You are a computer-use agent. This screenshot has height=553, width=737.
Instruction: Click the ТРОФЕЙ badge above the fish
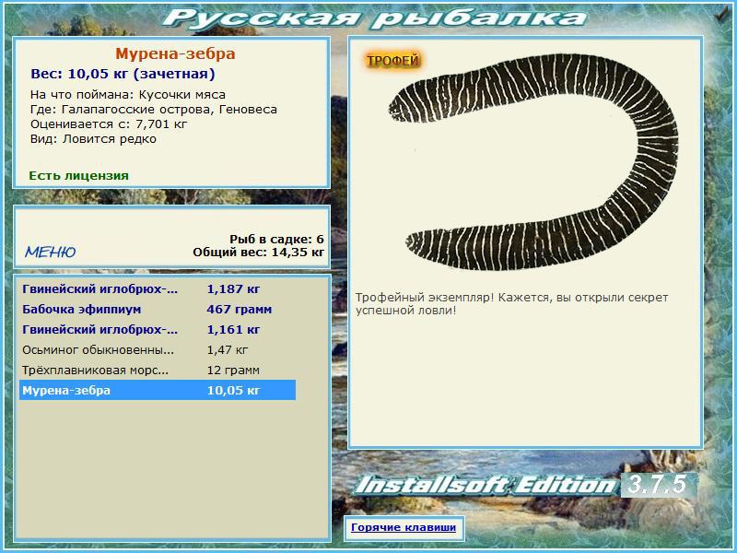[392, 61]
